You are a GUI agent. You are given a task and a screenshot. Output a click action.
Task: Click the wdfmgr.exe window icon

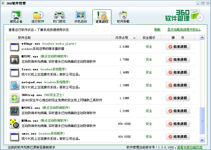[15, 47]
